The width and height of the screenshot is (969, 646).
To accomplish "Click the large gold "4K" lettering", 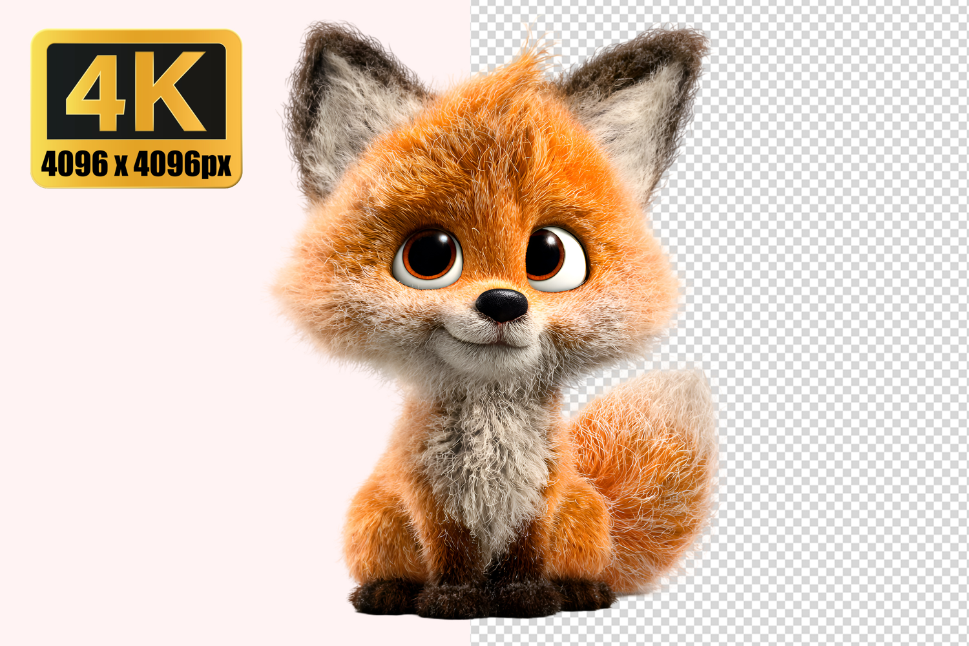I will 136,90.
